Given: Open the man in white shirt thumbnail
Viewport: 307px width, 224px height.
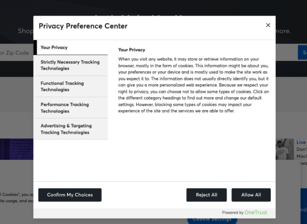Looking at the screenshot, I should coord(285,149).
